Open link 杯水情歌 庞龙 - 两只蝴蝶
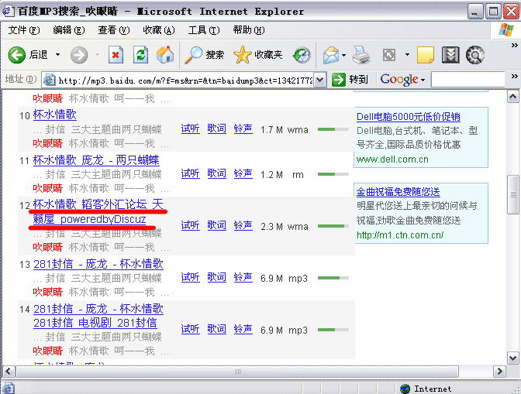The image size is (521, 394). [x=96, y=160]
